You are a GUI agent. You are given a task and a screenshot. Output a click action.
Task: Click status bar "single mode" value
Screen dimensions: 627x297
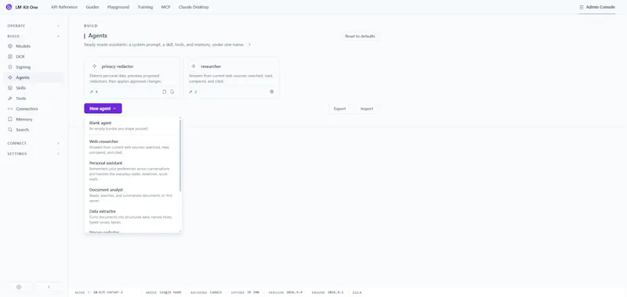click(x=170, y=292)
